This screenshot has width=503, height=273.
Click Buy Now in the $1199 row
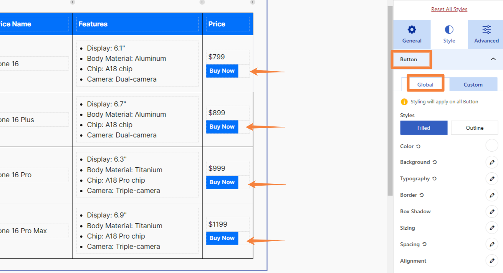[x=222, y=238]
